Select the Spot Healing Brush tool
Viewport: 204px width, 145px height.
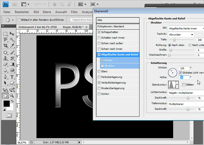5,53
